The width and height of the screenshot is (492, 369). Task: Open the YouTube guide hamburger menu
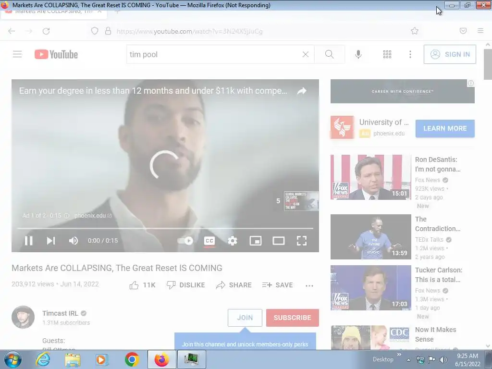(x=17, y=54)
